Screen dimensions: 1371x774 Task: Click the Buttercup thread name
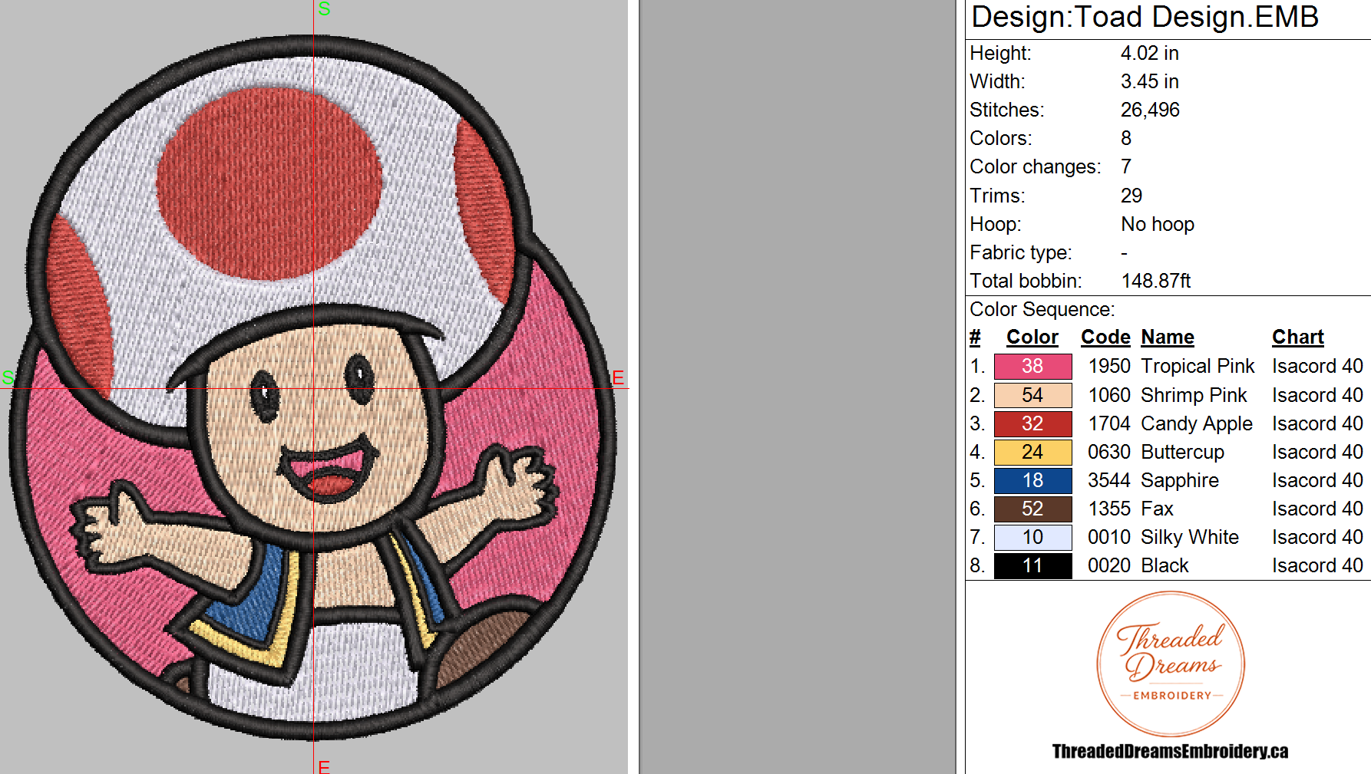pyautogui.click(x=1182, y=452)
